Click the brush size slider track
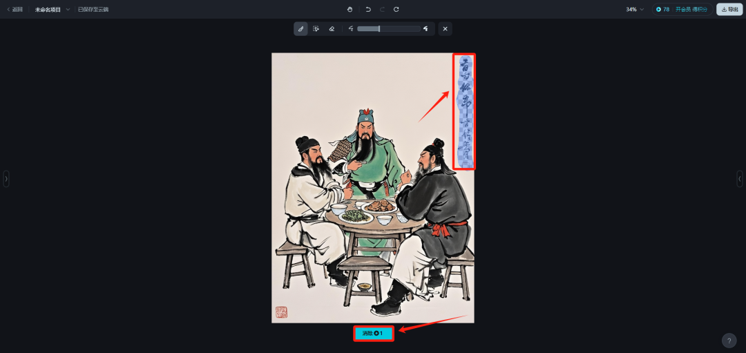 (x=389, y=29)
